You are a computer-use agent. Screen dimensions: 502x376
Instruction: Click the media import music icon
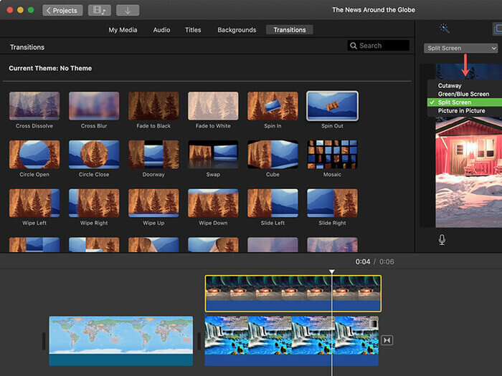[99, 10]
